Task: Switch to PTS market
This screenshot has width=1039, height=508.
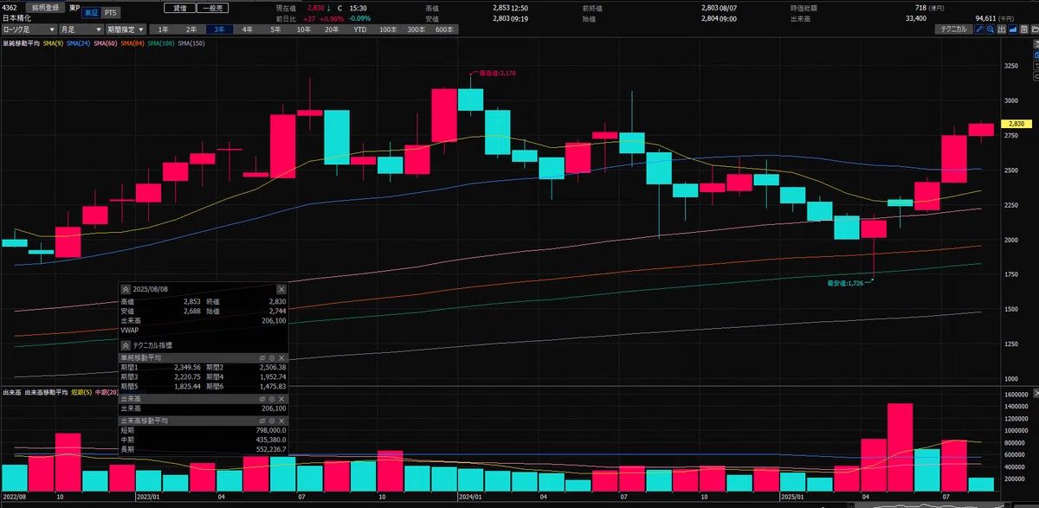Action: (110, 13)
